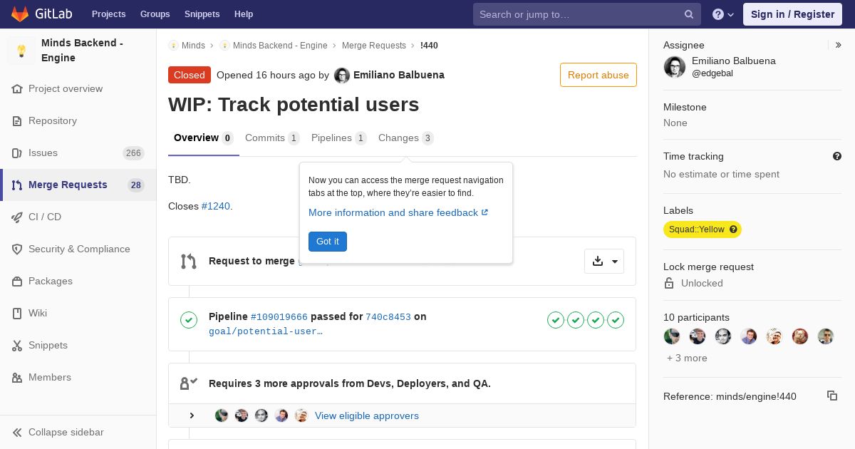Click the Squad::Yellow label help icon
This screenshot has height=449, width=855.
coord(733,229)
